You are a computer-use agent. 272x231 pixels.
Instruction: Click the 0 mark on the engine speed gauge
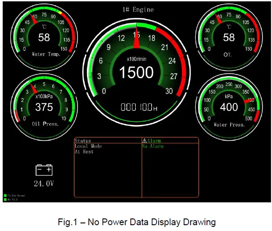click(x=104, y=91)
